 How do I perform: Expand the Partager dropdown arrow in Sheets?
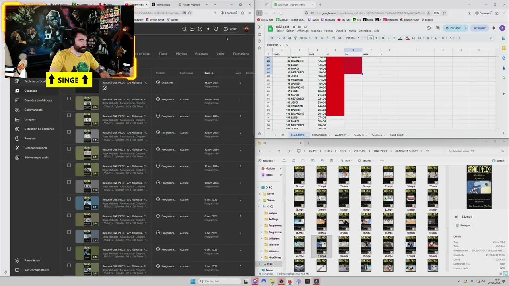[466, 28]
